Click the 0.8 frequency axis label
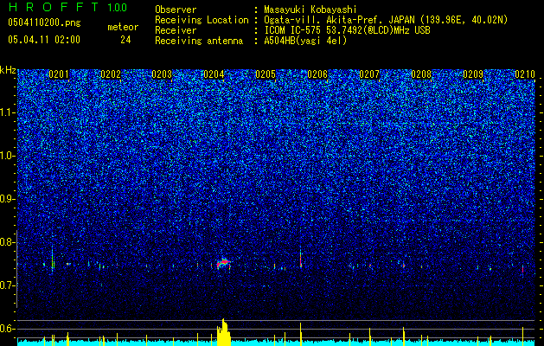Viewport: 544px width, 346px height. [x=7, y=242]
